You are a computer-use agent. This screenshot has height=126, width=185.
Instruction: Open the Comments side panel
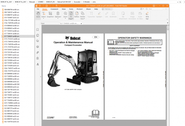pos(38,41)
